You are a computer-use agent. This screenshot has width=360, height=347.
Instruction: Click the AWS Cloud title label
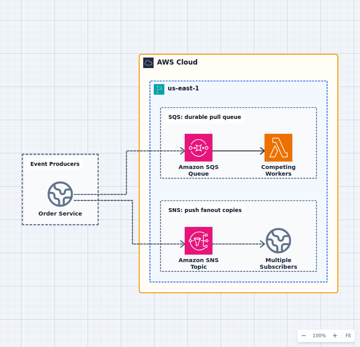tap(177, 62)
